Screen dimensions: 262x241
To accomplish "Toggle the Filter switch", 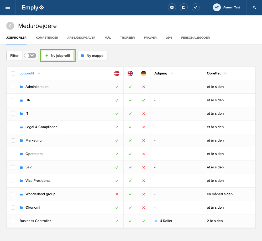I will (30, 56).
